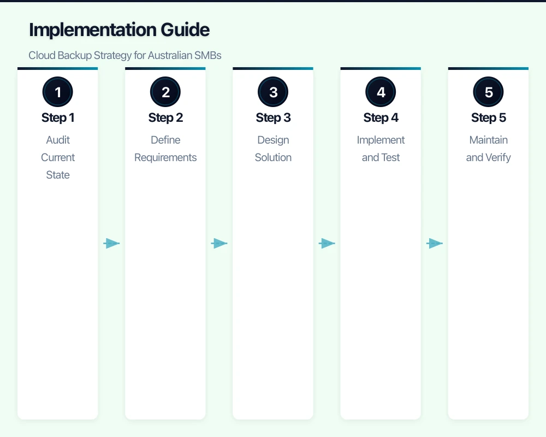Click the Cloud Backup Strategy subtitle

(x=124, y=55)
